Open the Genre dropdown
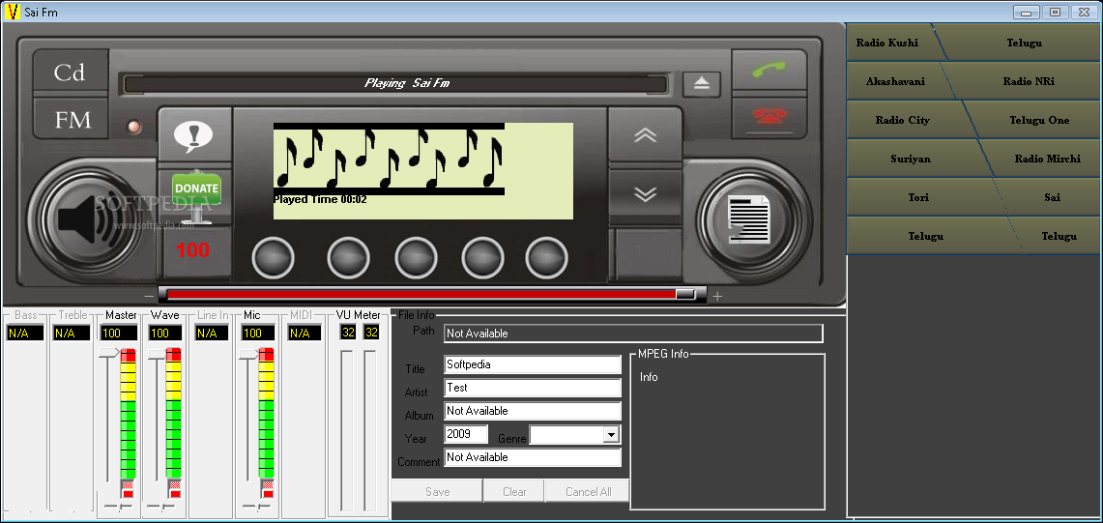The width and height of the screenshot is (1103, 523). 610,435
